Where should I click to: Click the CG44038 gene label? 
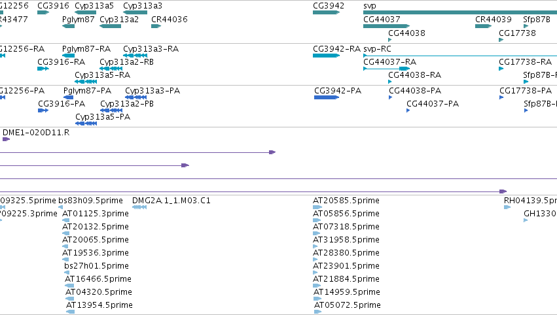[x=406, y=33]
